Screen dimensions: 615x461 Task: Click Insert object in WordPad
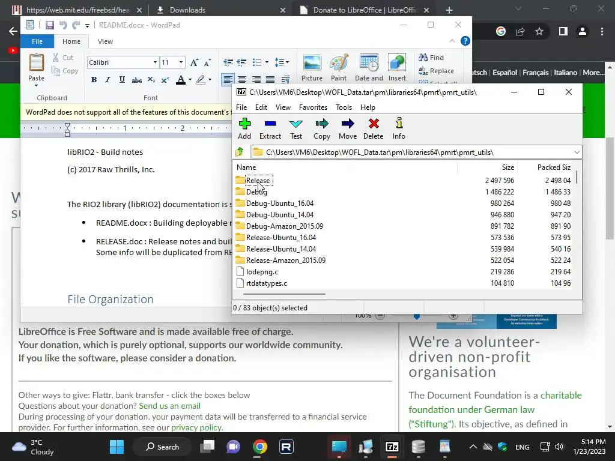point(397,67)
